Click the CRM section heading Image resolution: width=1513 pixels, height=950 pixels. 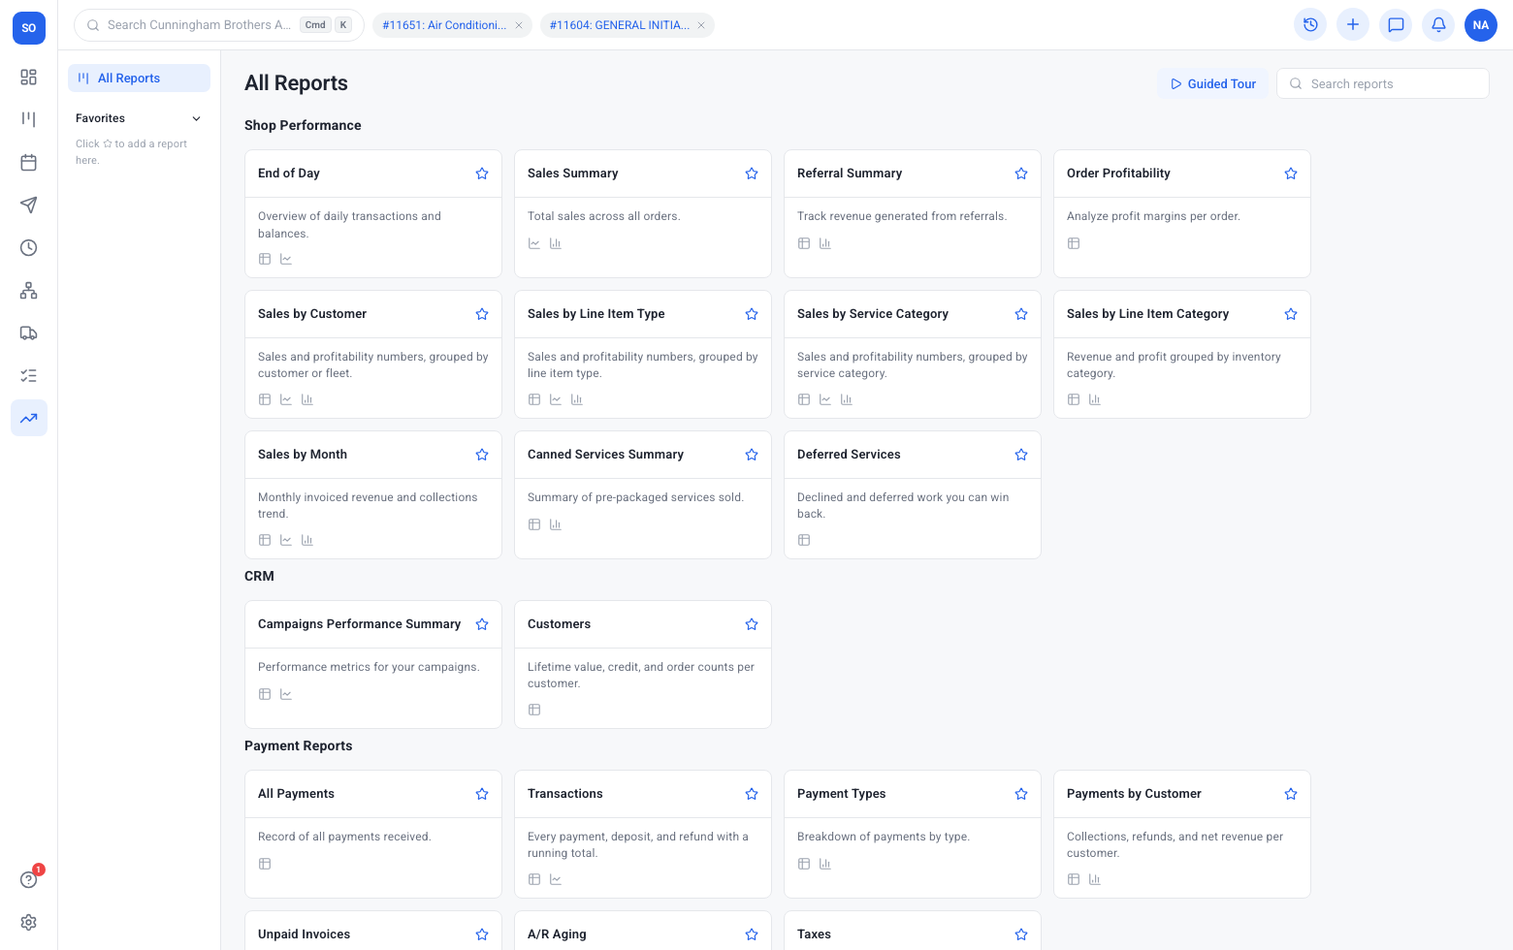coord(259,576)
